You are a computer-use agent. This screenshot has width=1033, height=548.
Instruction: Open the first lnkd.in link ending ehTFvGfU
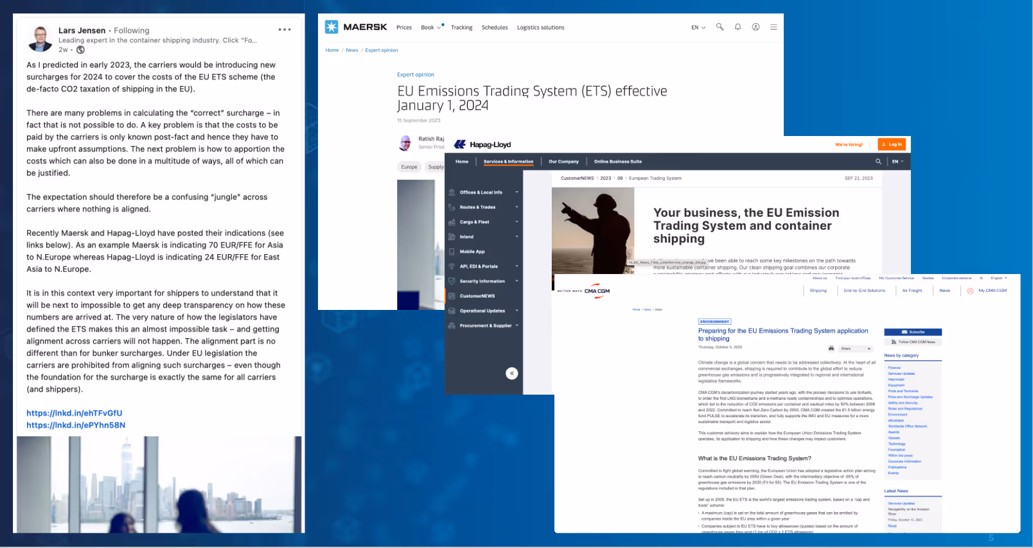74,413
